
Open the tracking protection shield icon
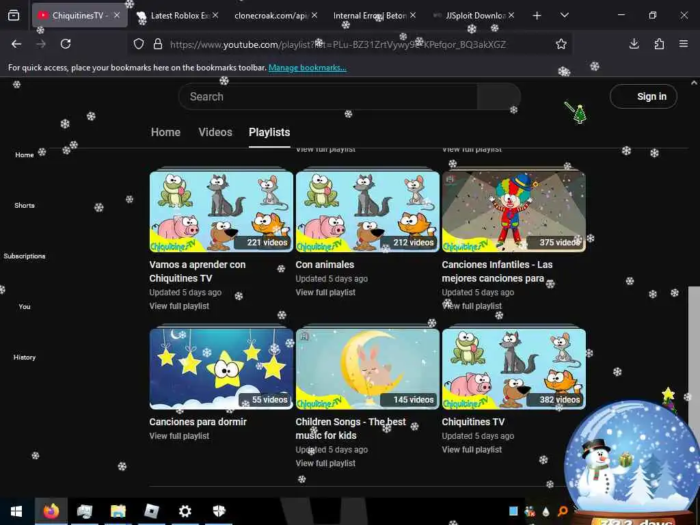[139, 44]
